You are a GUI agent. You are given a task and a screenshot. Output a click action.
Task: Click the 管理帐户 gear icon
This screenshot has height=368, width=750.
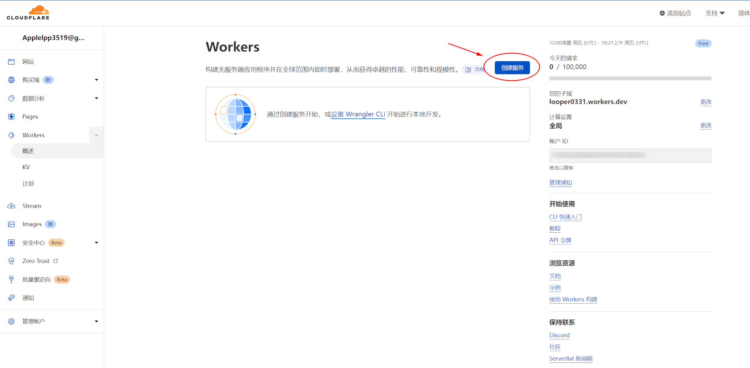(x=11, y=321)
